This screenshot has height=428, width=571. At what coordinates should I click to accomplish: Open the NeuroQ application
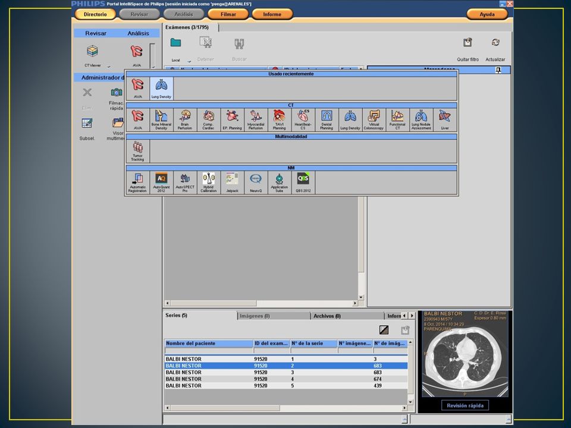tap(256, 182)
